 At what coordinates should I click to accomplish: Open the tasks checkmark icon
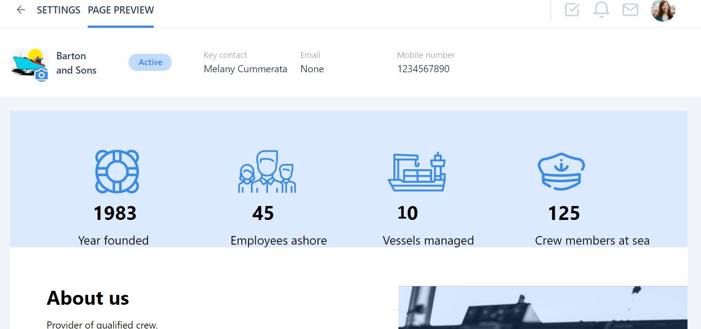tap(572, 10)
